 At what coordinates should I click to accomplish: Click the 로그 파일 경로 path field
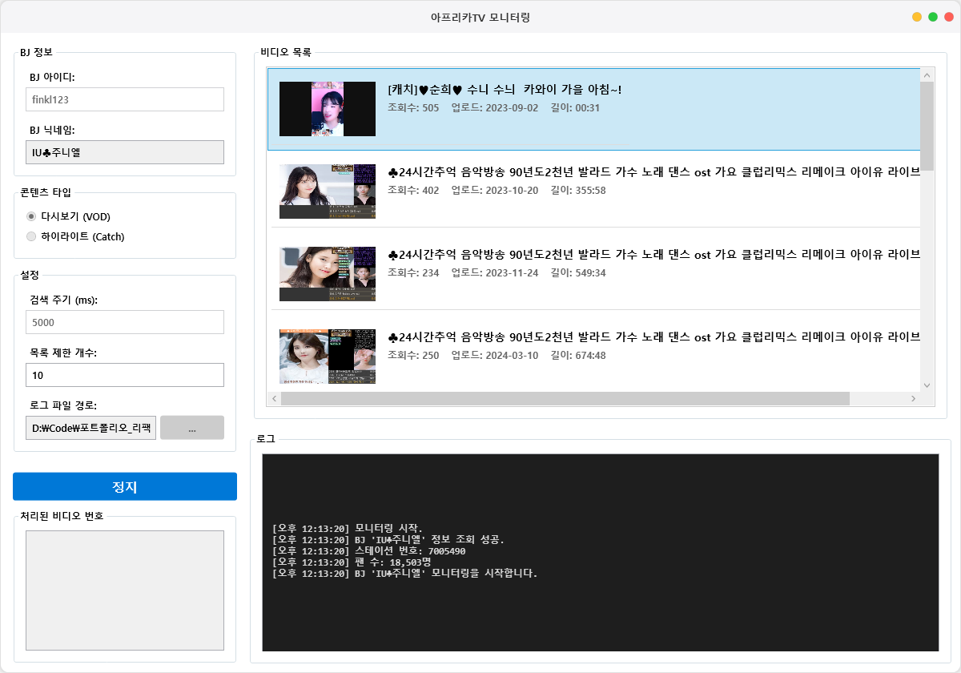coord(90,427)
